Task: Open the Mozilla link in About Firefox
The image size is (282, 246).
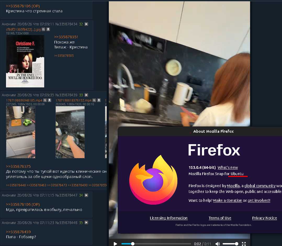Action: (233, 186)
